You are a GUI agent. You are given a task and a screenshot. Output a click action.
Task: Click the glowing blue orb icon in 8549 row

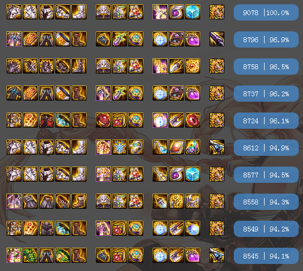(193, 228)
